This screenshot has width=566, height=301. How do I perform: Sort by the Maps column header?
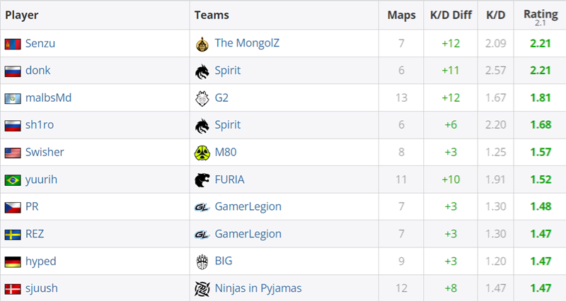[401, 15]
